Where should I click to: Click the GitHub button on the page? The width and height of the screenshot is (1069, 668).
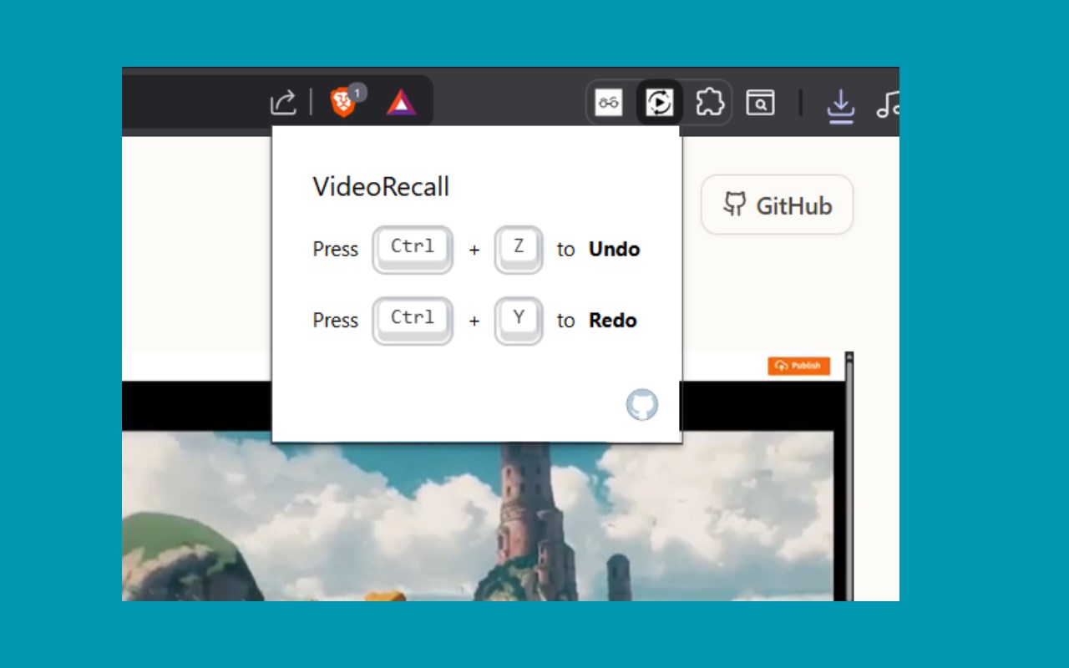[777, 205]
